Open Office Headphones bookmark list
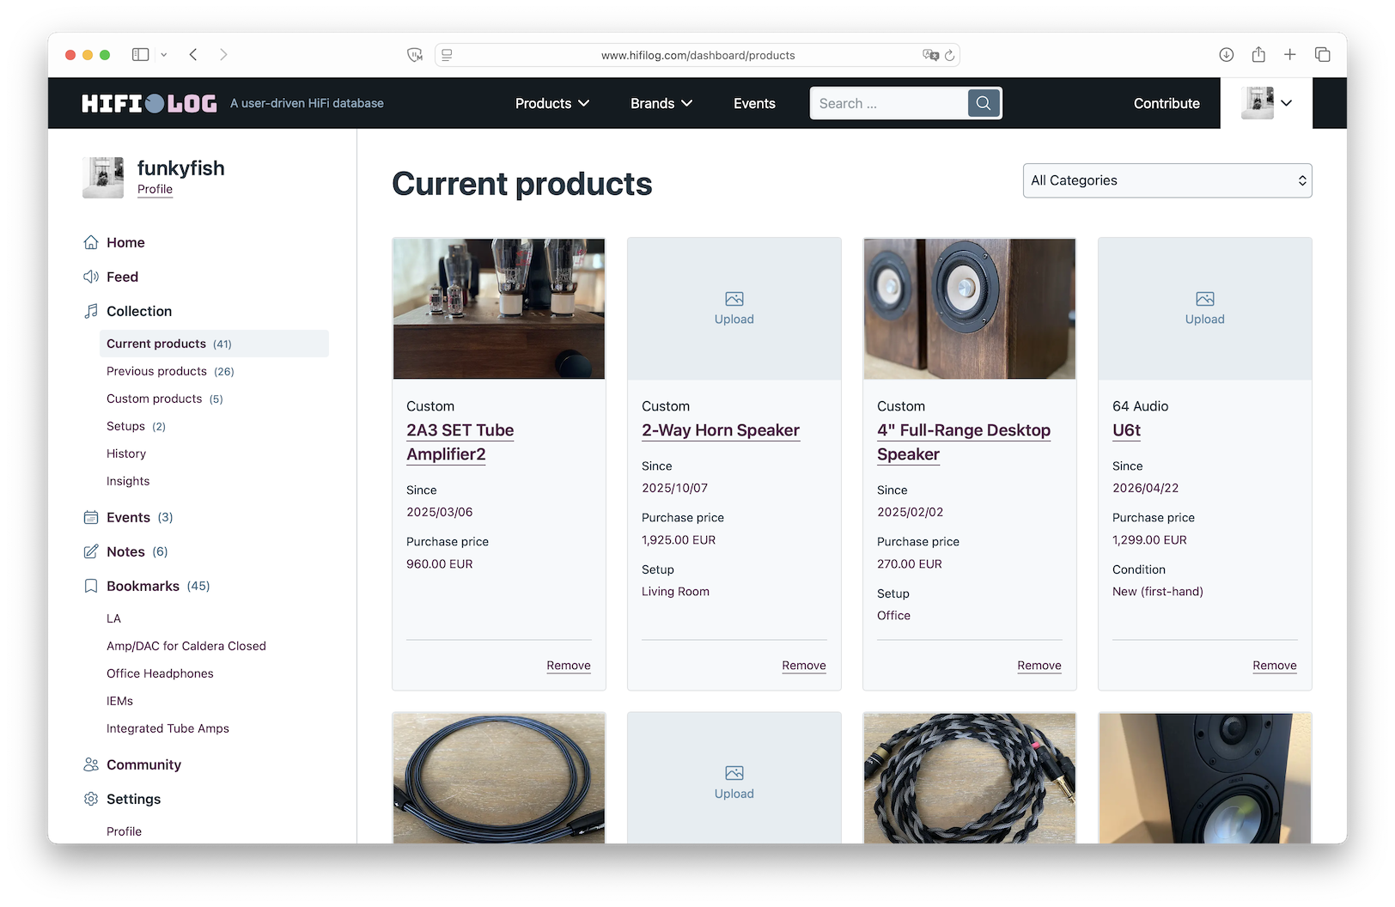Screen dimensions: 1395x907 [160, 673]
